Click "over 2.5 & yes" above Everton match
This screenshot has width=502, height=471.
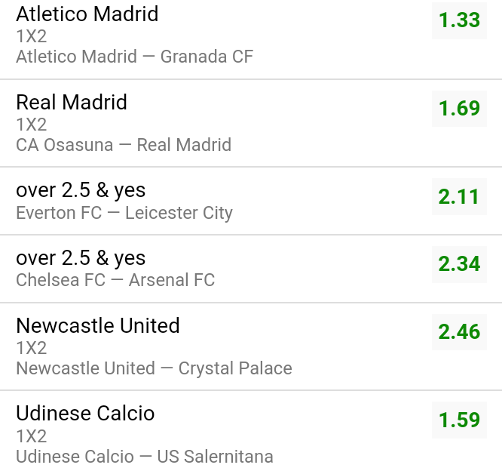tap(81, 190)
